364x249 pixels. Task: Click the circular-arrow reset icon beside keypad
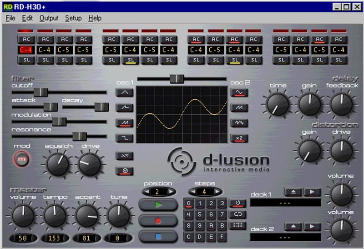pyautogui.click(x=238, y=203)
